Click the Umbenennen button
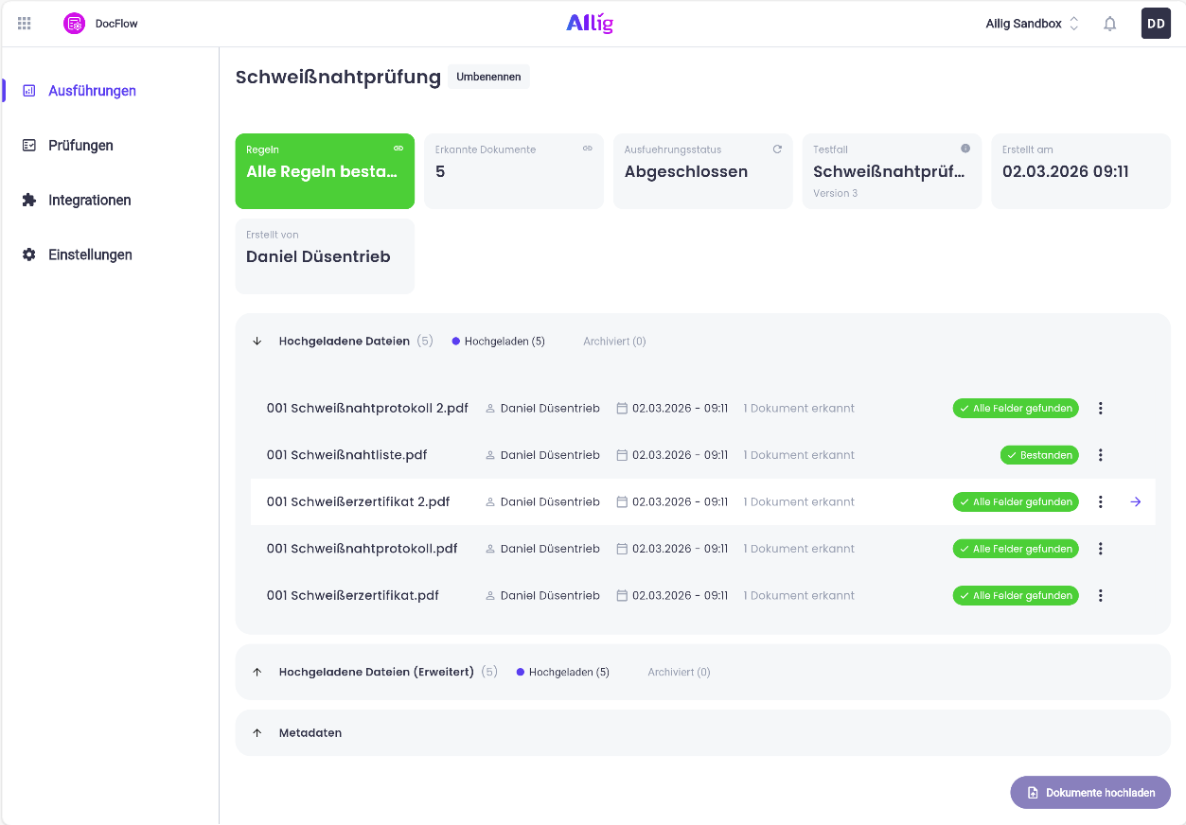 (x=488, y=77)
